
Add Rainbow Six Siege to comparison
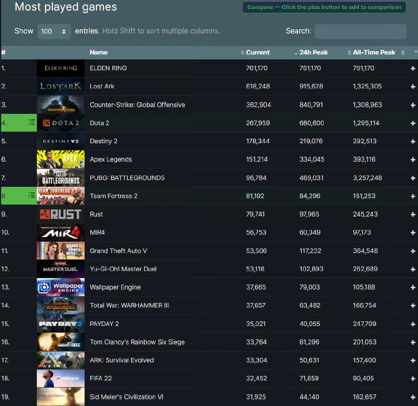[x=413, y=342]
